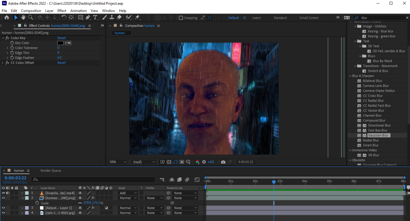The image size is (410, 221).
Task: Hide layer 1 SnapSa mp4 video
Action: (x=3, y=193)
